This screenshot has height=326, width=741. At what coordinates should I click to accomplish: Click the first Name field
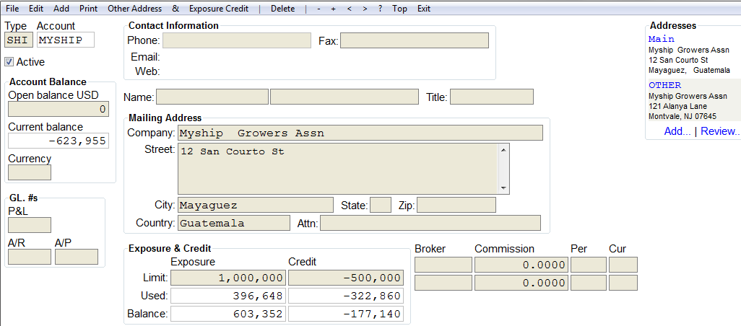(212, 97)
